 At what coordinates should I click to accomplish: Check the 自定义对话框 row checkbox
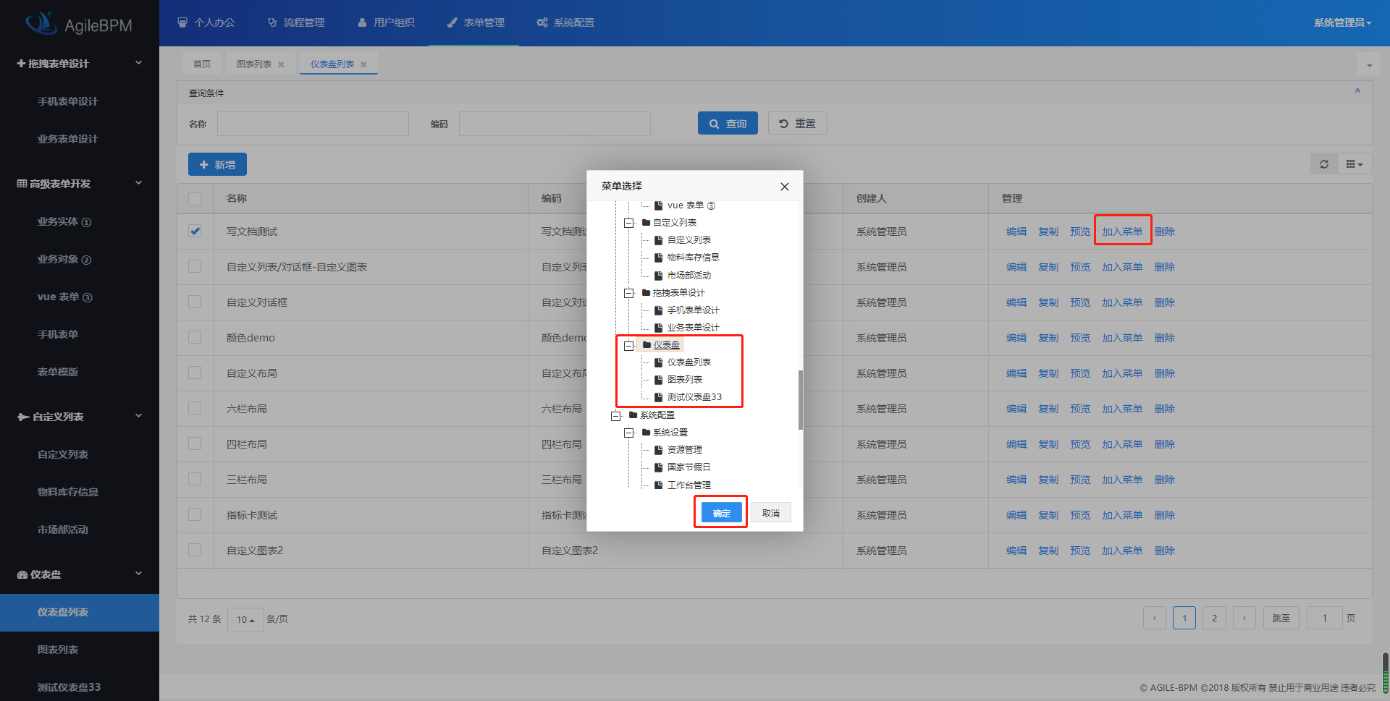tap(195, 302)
